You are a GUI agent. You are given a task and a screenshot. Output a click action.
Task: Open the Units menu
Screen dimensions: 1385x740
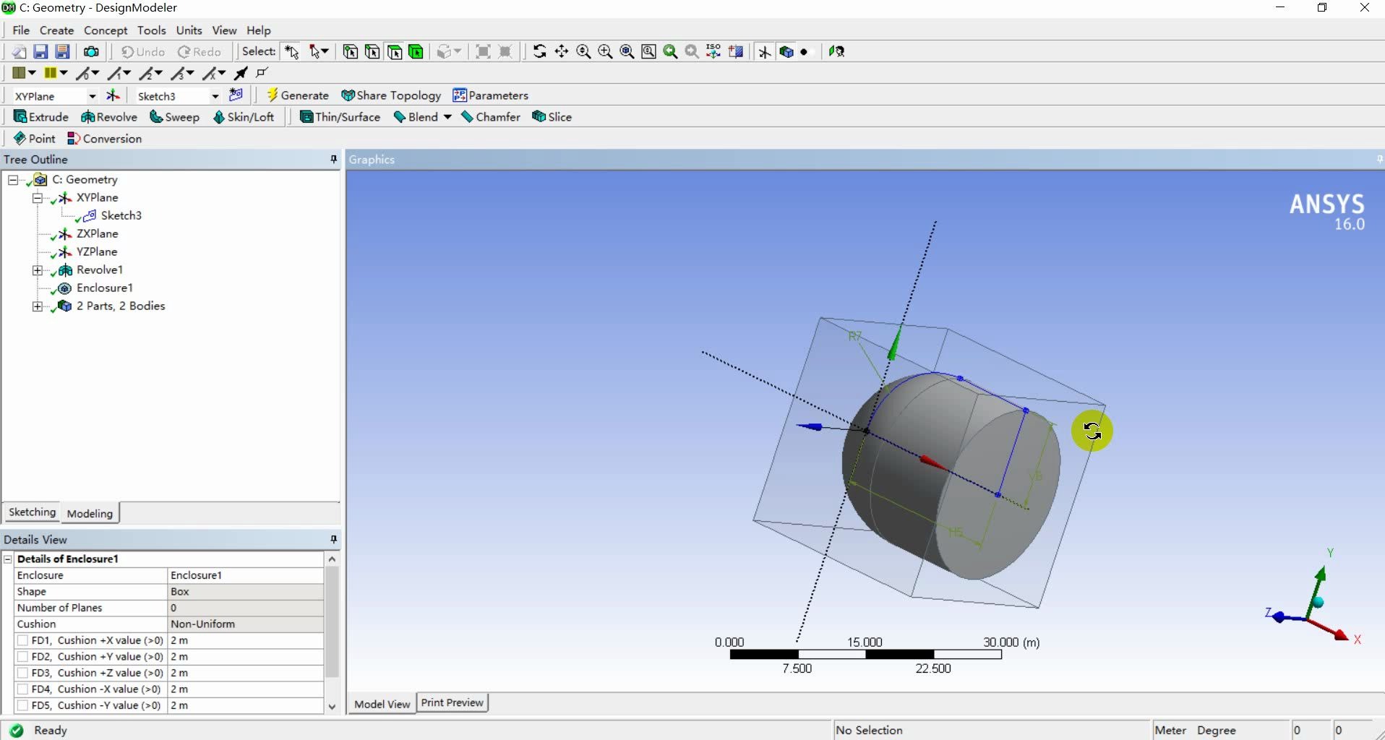pos(189,30)
